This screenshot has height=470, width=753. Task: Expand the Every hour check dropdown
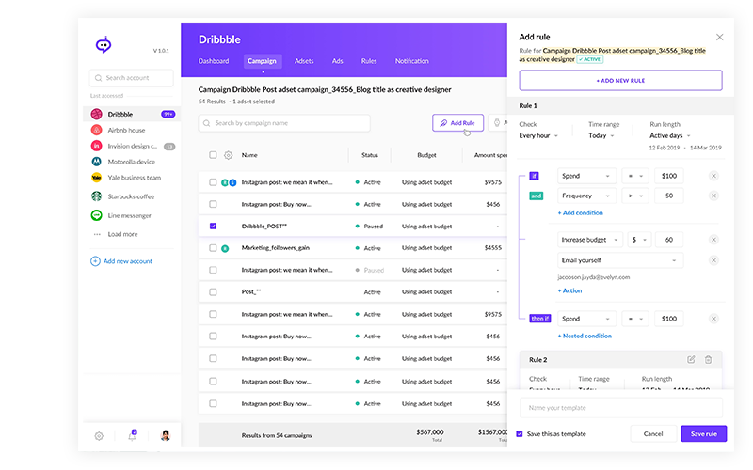click(x=539, y=136)
